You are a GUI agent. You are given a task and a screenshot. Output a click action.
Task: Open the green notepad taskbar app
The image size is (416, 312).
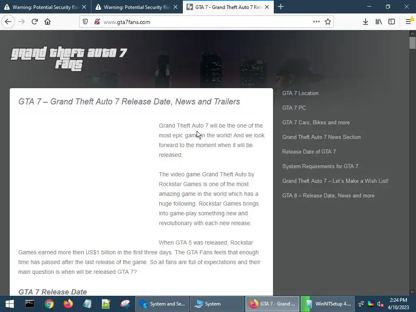coord(106,304)
